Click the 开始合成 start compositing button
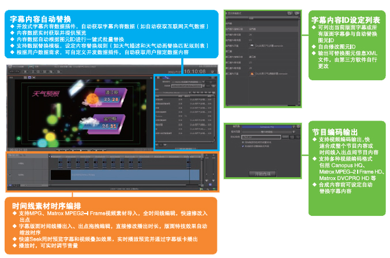Screen dimensions: 390x258 click(x=262, y=173)
